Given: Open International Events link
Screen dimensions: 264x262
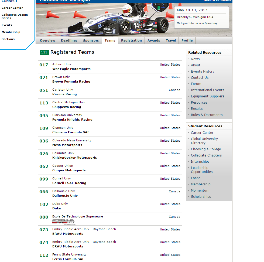Looking at the screenshot, I should pos(207,90).
